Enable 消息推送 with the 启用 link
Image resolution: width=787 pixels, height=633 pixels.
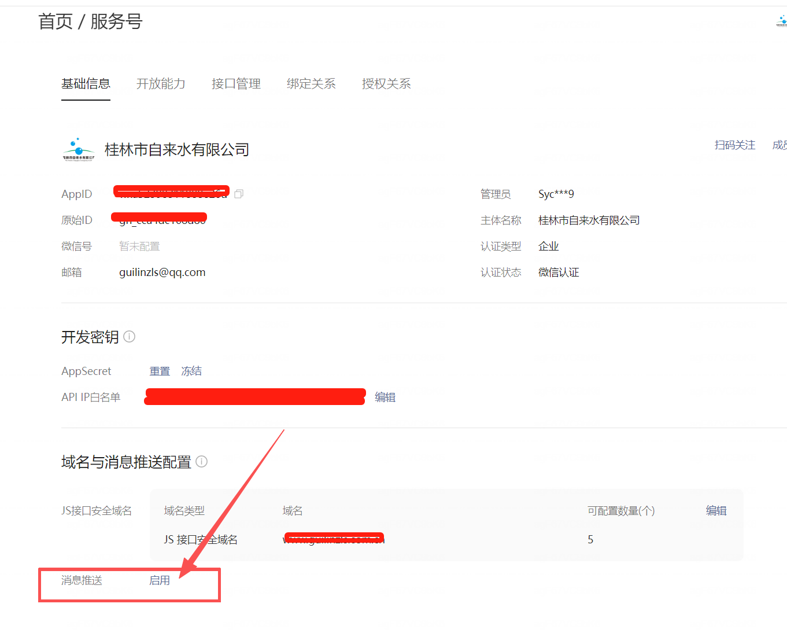point(160,580)
